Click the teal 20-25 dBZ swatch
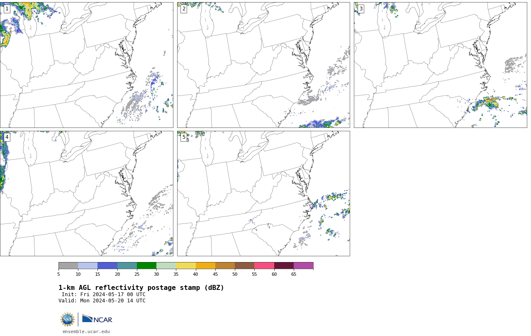The height and width of the screenshot is (336, 531). tap(127, 266)
